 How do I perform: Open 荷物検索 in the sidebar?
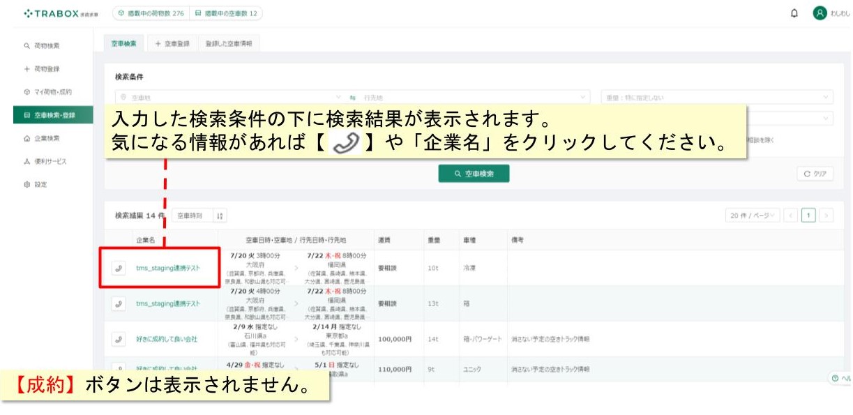click(x=47, y=45)
